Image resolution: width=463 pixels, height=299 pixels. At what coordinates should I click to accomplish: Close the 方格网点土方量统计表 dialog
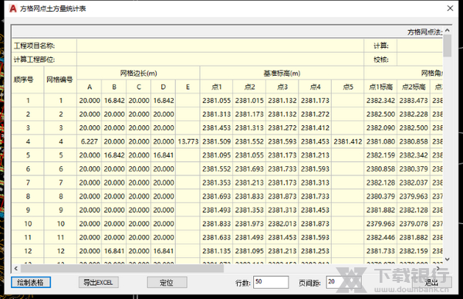[x=450, y=8]
